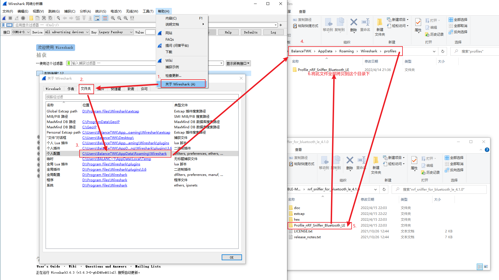Select the LICENSE.txt file
The image size is (499, 280).
pos(303,231)
